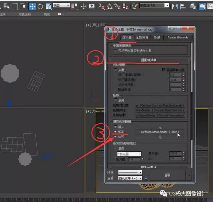
Task: Toggle the 输出 camera shader checkbox
Action: tap(115, 132)
